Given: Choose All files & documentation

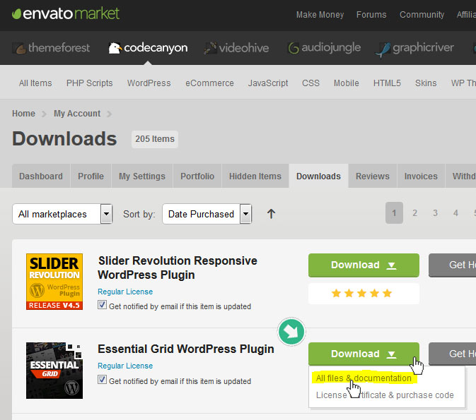Looking at the screenshot, I should (x=364, y=378).
